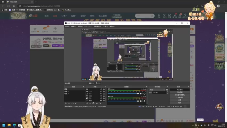Open the 视图(V) menu in OBS
227x128 pixels.
click(80, 26)
